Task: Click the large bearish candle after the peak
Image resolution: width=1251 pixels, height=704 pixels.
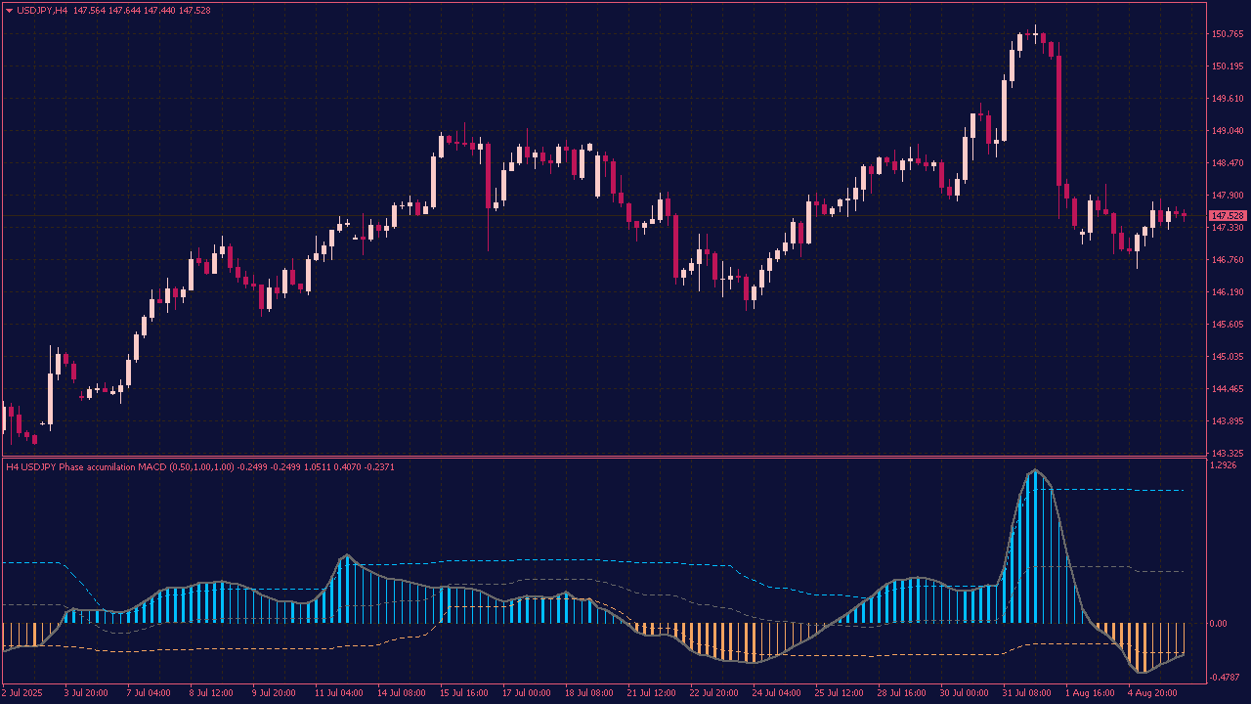Action: pos(1058,119)
